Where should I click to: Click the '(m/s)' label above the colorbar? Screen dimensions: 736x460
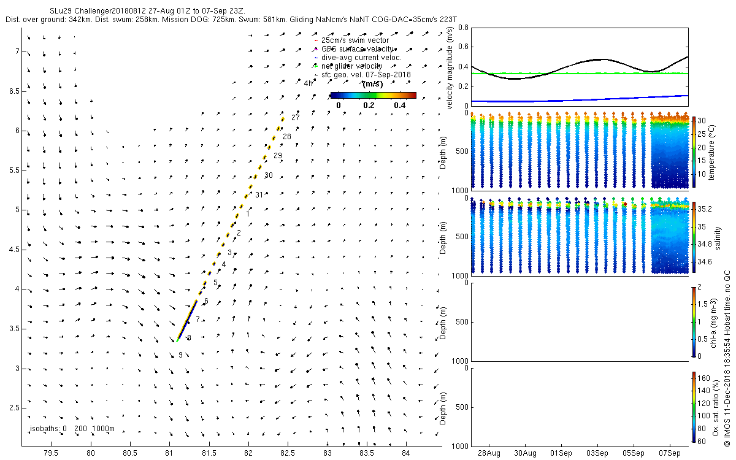[373, 84]
